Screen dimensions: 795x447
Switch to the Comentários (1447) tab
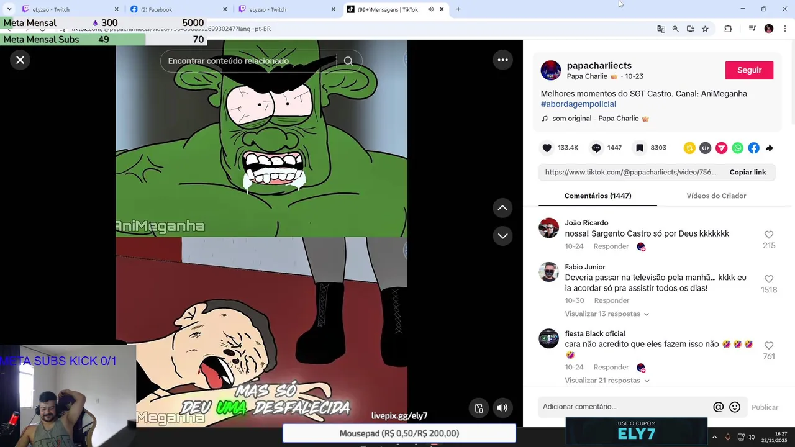pos(597,196)
